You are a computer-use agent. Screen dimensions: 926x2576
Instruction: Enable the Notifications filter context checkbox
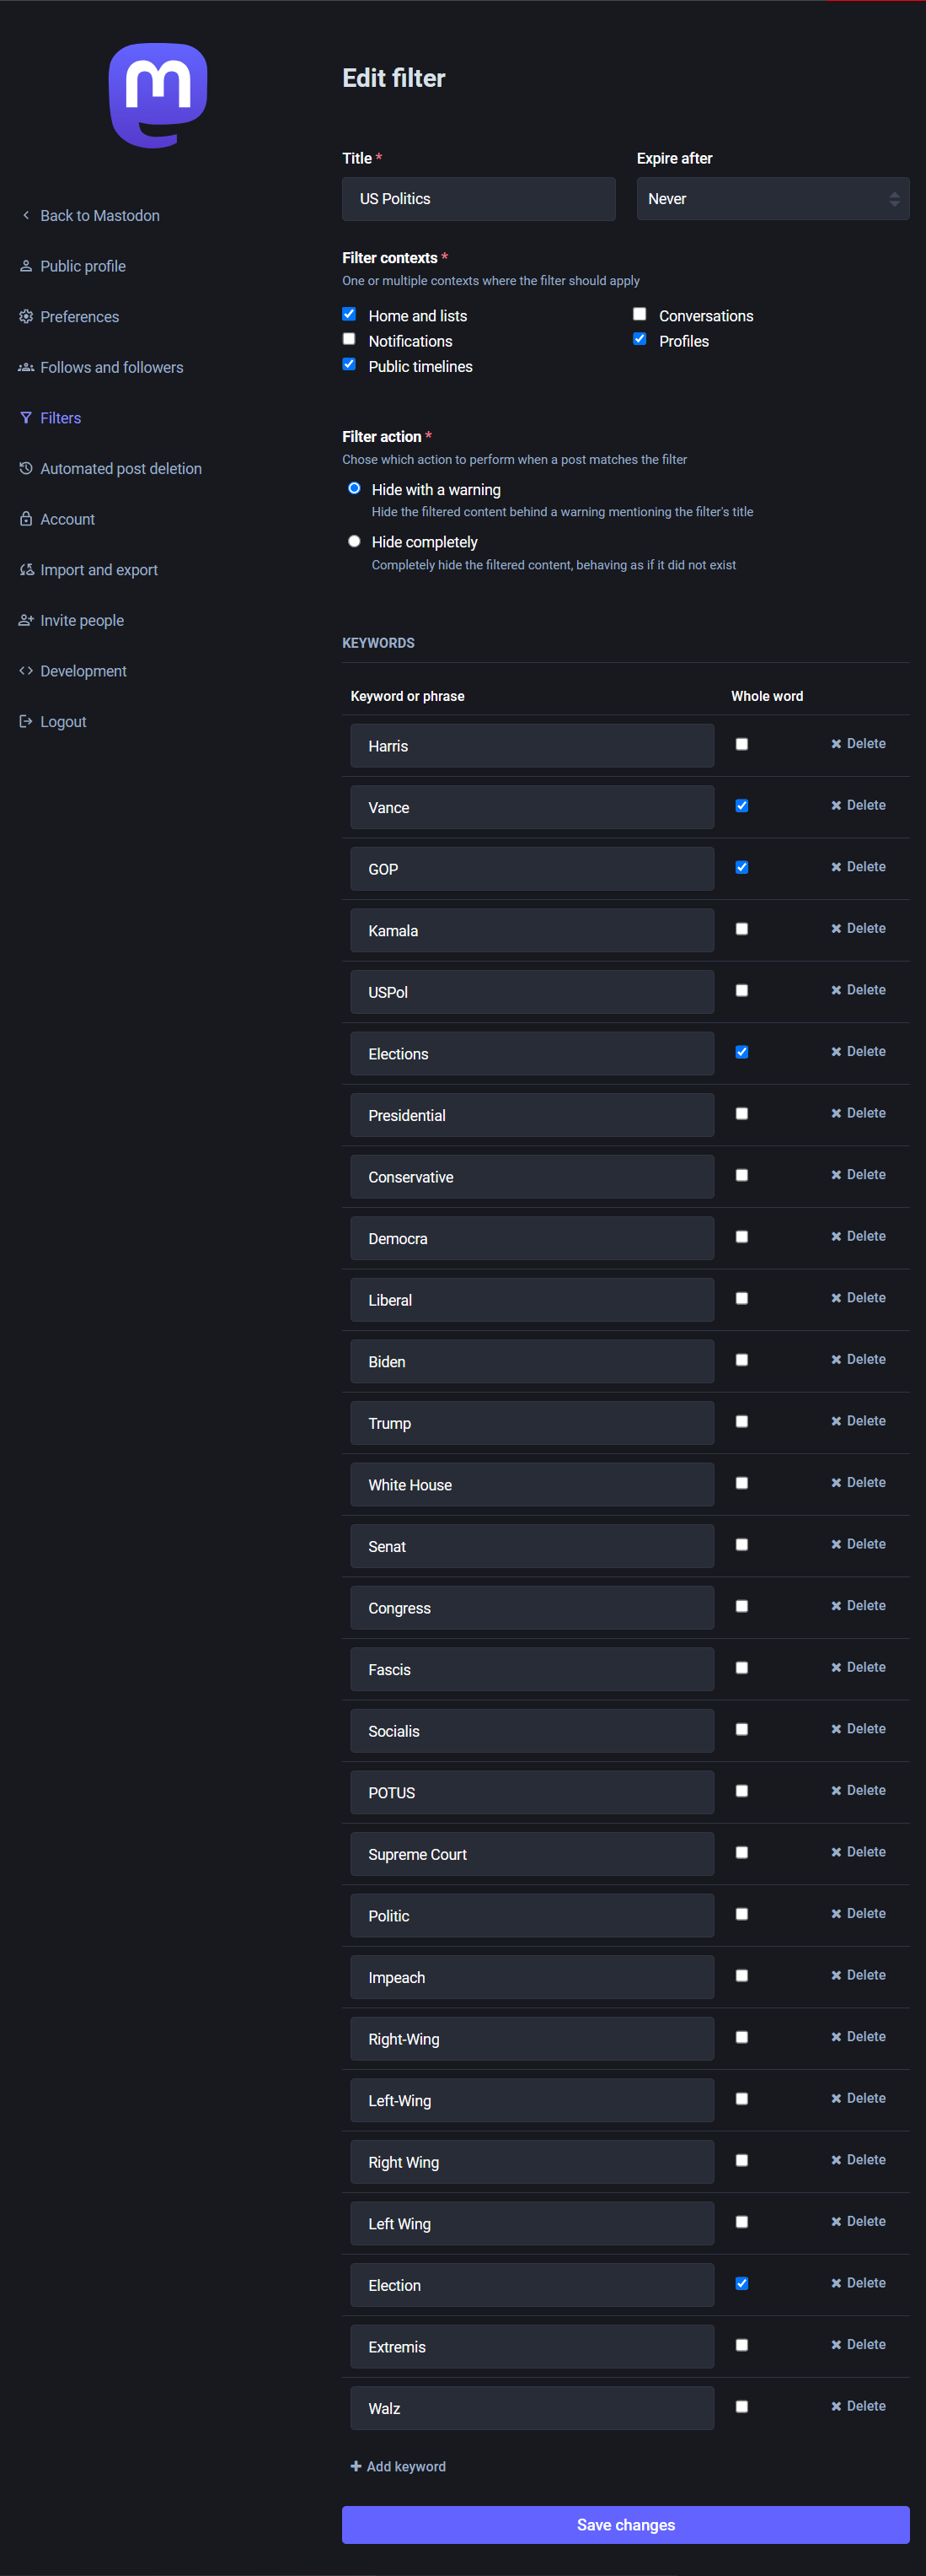(x=349, y=340)
